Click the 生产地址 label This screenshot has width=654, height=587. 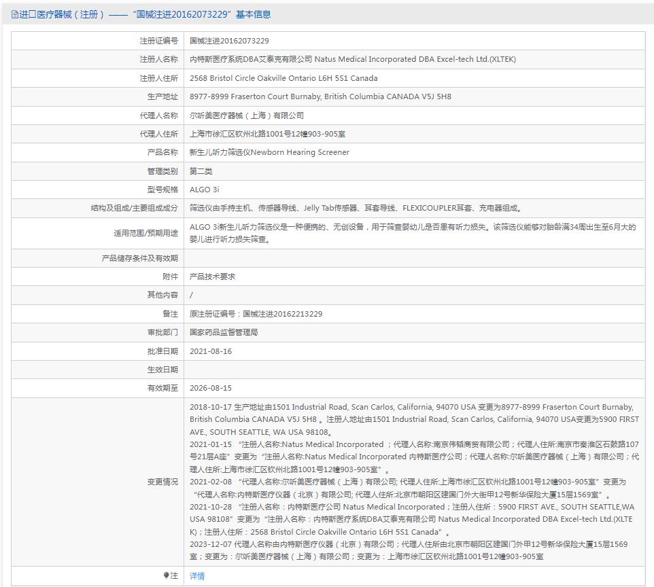(162, 96)
